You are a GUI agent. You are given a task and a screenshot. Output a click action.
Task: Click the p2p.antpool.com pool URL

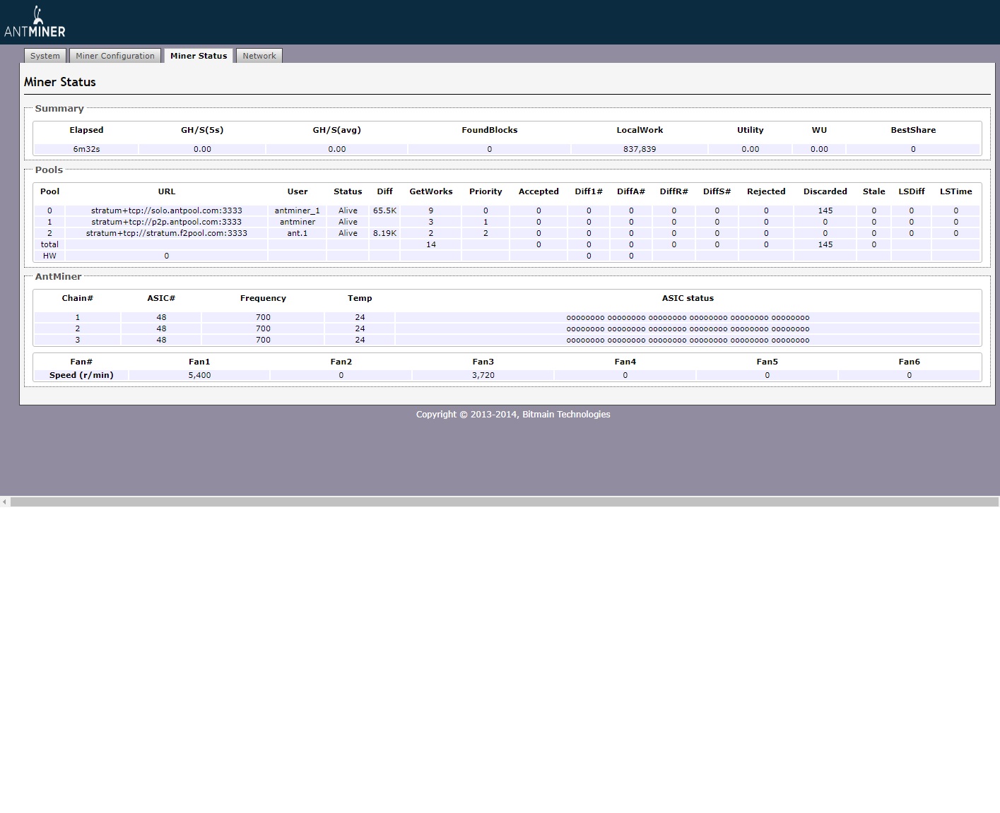tap(167, 222)
